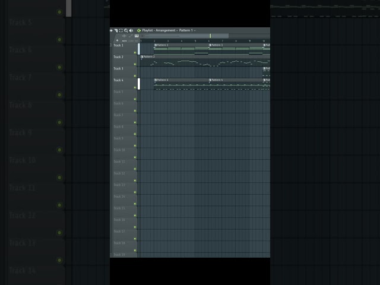Select the Track 1 name label
Screen dimensions: 380x285
118,45
